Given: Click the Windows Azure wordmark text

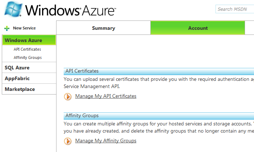Looking at the screenshot, I should pos(70,10).
